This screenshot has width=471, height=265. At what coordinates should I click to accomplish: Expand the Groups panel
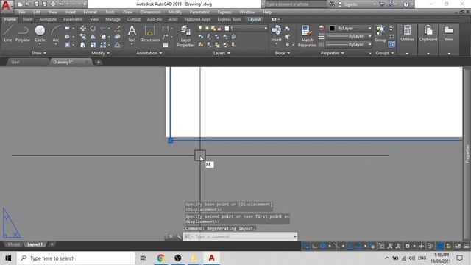coord(384,53)
